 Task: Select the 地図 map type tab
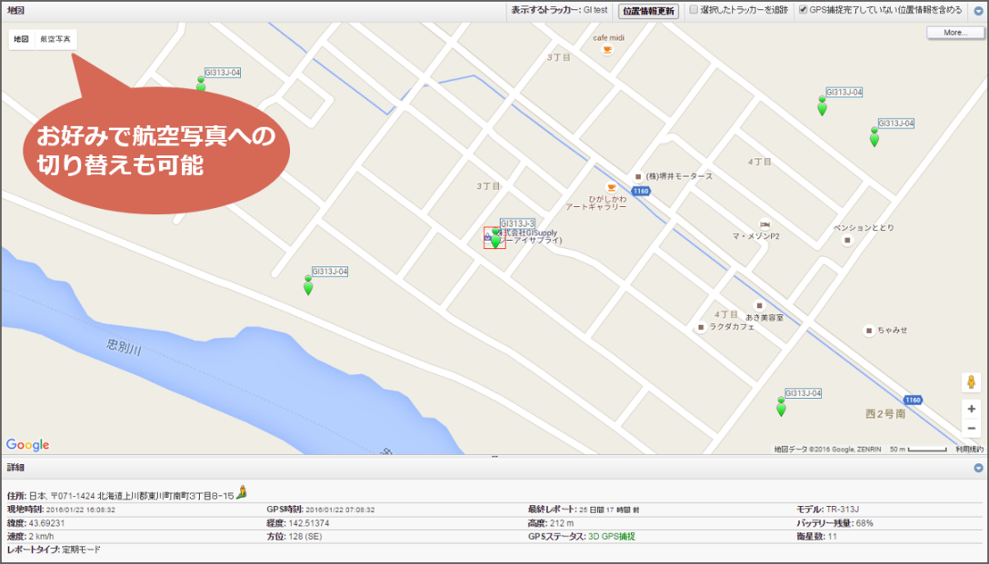(22, 39)
